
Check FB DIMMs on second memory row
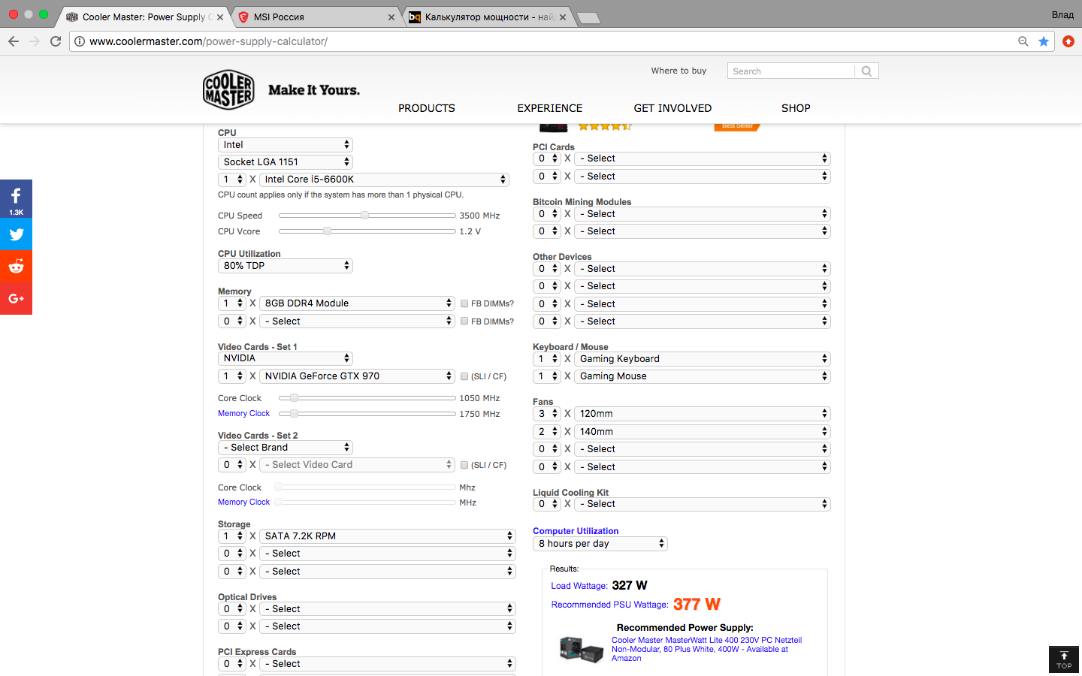click(464, 321)
